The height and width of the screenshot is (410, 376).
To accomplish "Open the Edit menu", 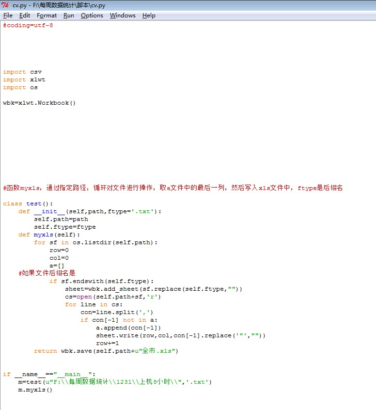I will (x=25, y=16).
